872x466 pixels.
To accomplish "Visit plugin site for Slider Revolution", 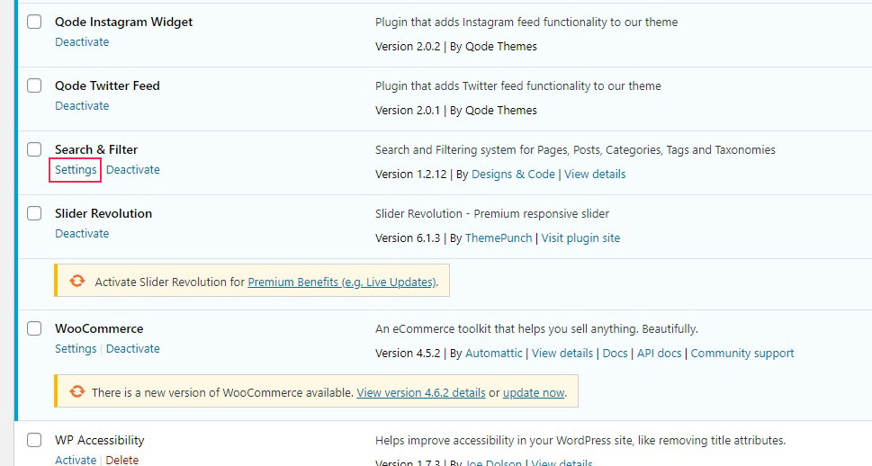I will pos(580,237).
